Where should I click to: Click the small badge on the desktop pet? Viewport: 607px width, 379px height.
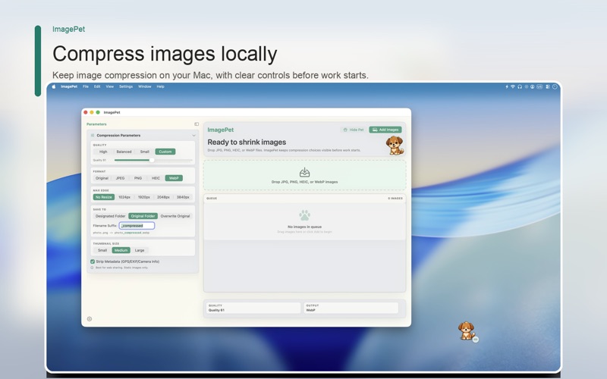coord(476,339)
